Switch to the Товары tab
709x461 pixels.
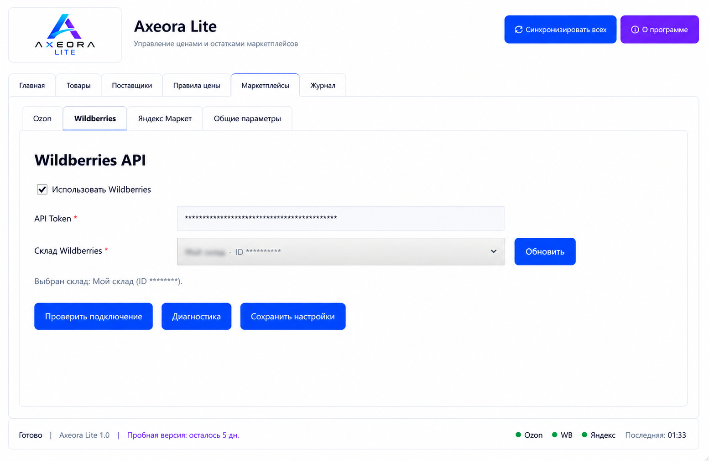point(78,85)
